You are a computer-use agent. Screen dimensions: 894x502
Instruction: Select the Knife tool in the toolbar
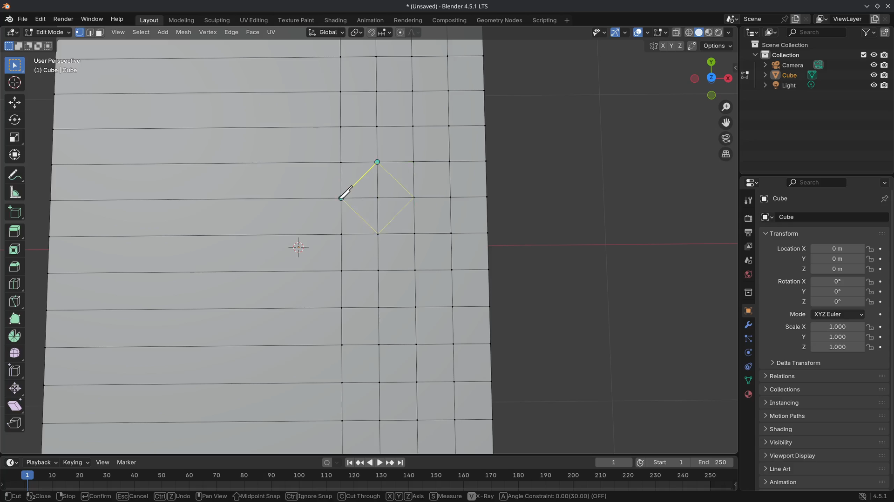tap(14, 301)
